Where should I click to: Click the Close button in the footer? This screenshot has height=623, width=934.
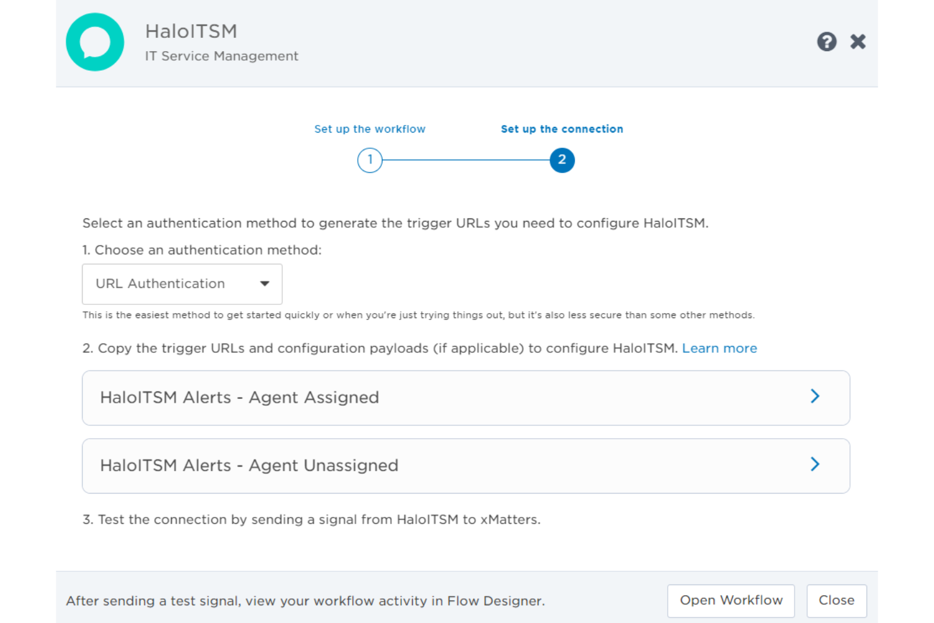(836, 601)
